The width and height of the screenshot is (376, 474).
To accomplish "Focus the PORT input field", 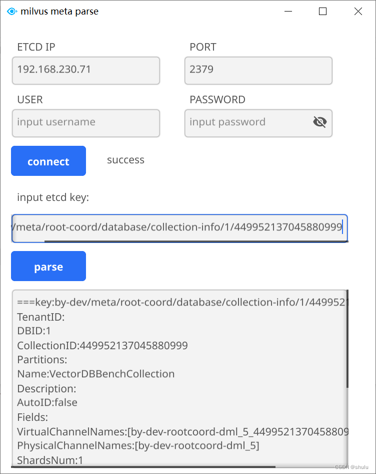I will pos(258,71).
